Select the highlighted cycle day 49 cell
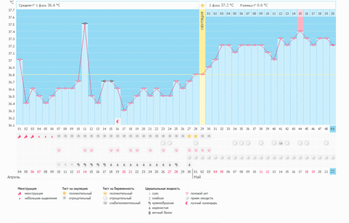 (x=333, y=129)
